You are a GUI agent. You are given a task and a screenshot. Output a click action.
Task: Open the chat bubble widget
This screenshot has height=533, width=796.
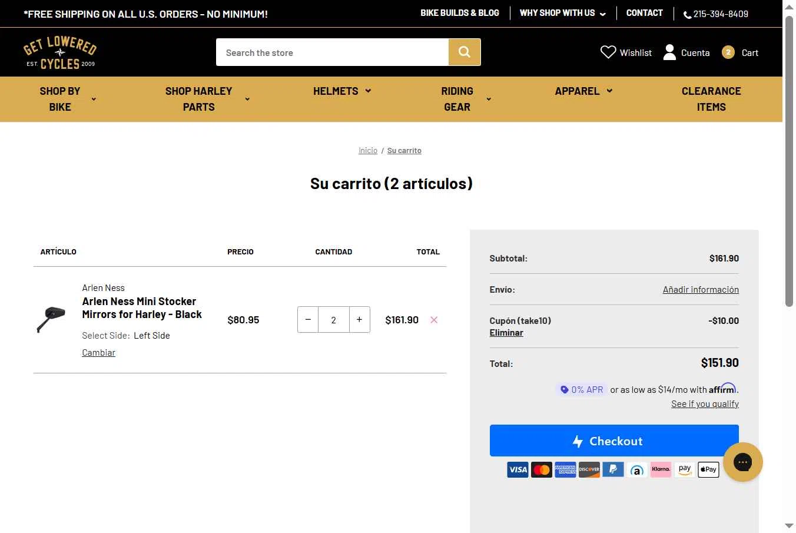pos(743,462)
